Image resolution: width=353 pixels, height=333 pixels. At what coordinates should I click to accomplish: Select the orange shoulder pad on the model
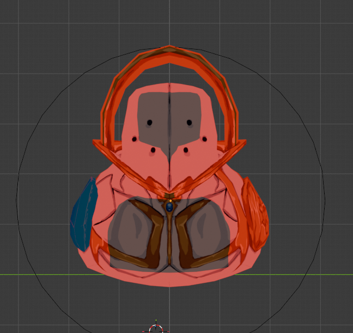[x=255, y=214]
